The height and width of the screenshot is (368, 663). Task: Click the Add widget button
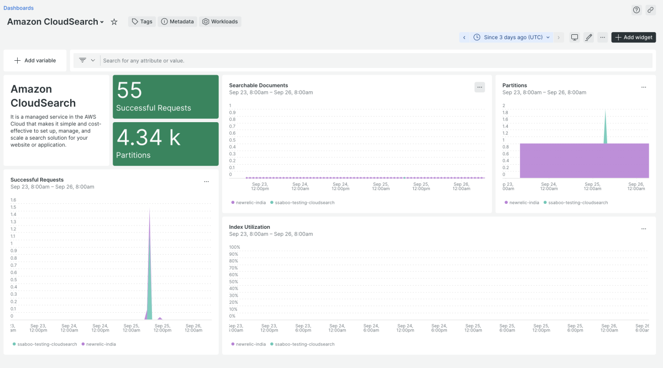[x=634, y=37]
